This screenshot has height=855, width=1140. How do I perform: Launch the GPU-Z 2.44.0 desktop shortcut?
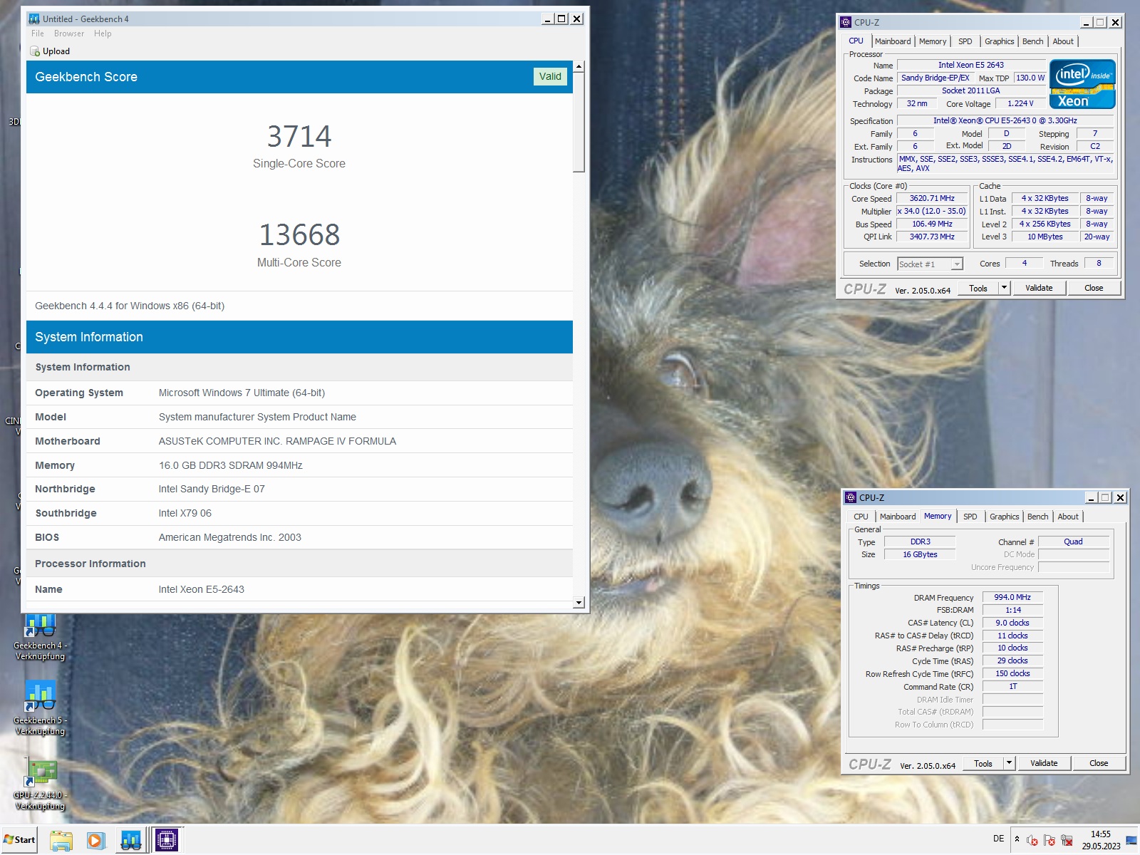[41, 784]
